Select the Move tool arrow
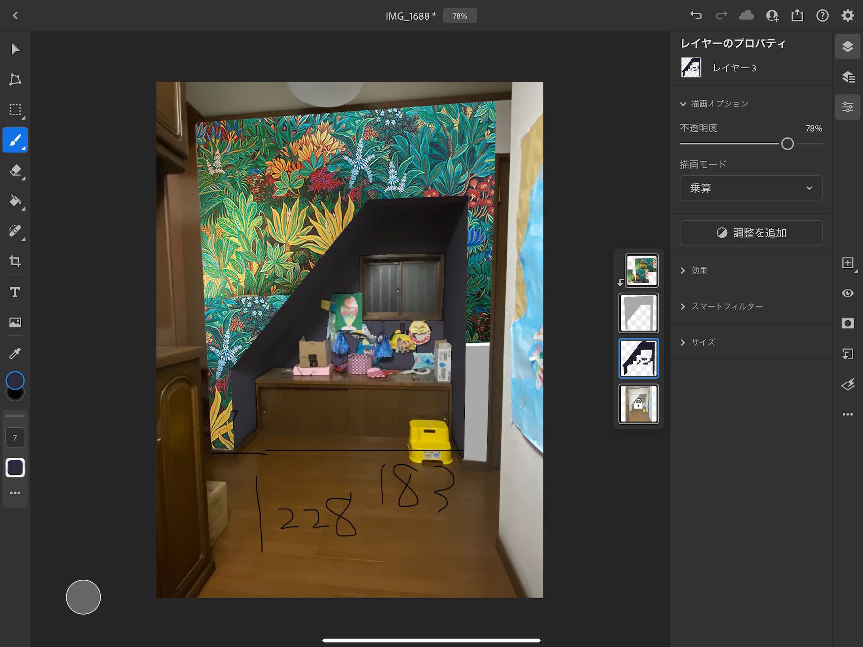Screen dimensions: 863x647 (15, 49)
